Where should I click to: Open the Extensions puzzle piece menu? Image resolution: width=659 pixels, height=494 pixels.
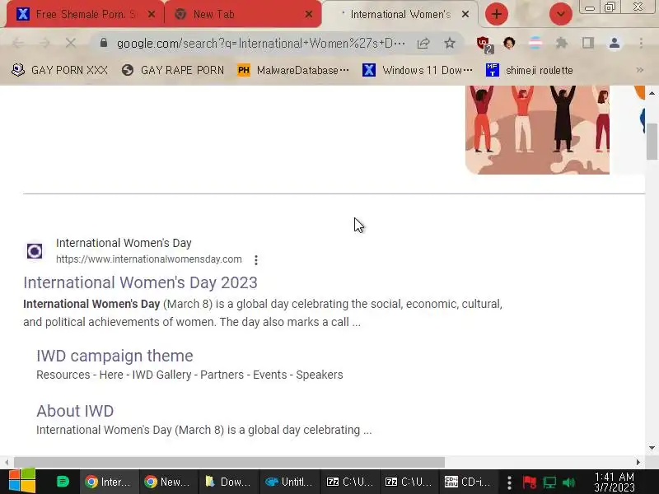562,43
